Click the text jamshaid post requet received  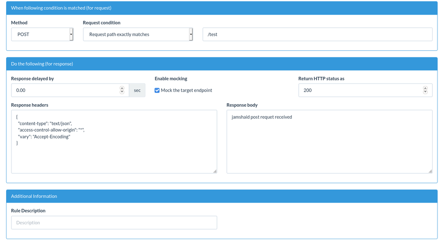click(x=262, y=117)
